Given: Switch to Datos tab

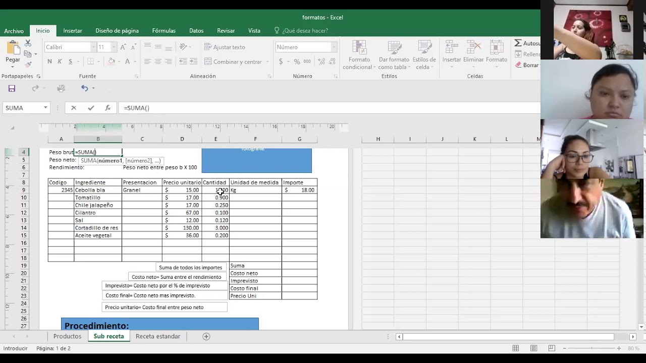Looking at the screenshot, I should (x=196, y=31).
